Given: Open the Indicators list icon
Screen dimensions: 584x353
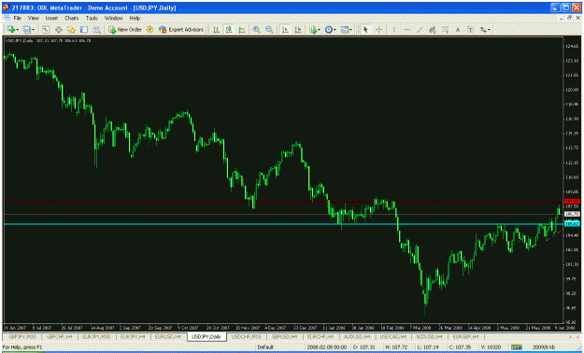Looking at the screenshot, I should [313, 30].
